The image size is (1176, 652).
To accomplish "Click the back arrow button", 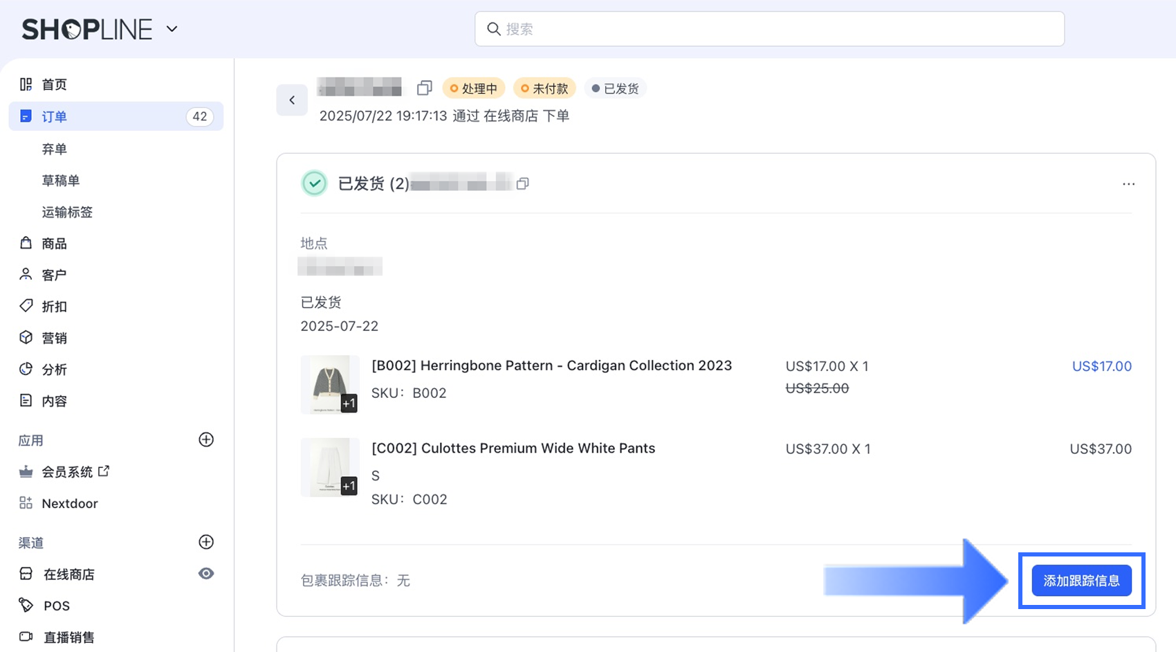I will (292, 100).
